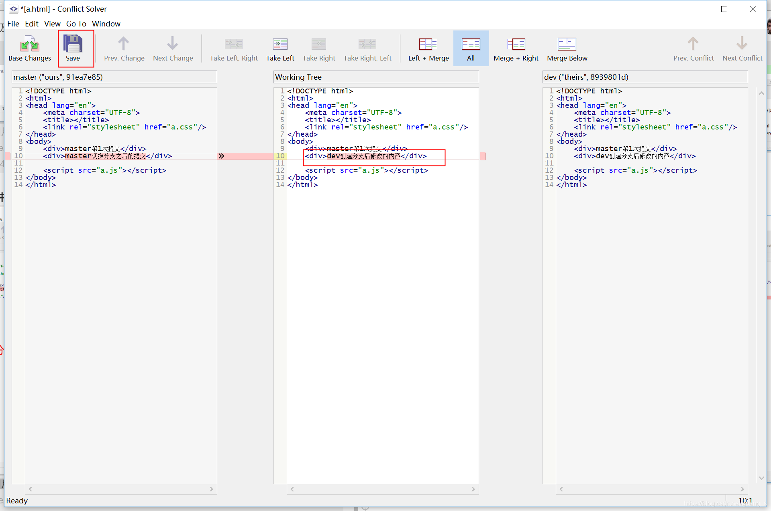
Task: Click the All button in toolbar
Action: [471, 48]
